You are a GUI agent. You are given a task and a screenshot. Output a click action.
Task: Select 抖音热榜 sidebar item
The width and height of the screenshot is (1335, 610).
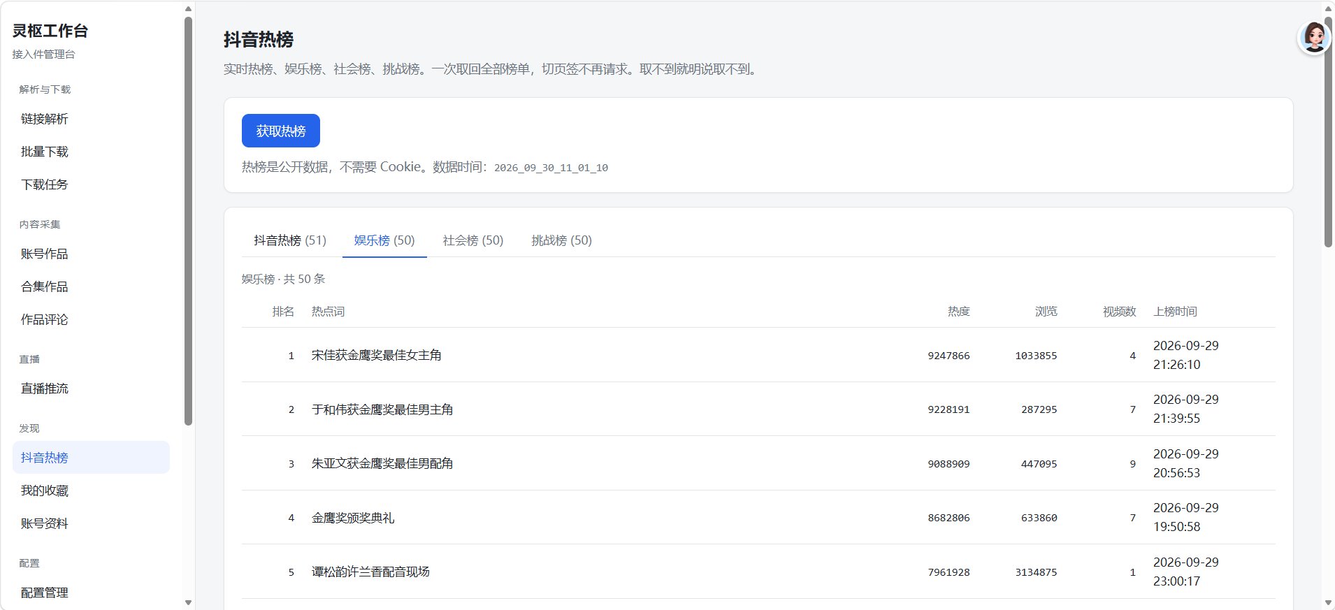(91, 458)
